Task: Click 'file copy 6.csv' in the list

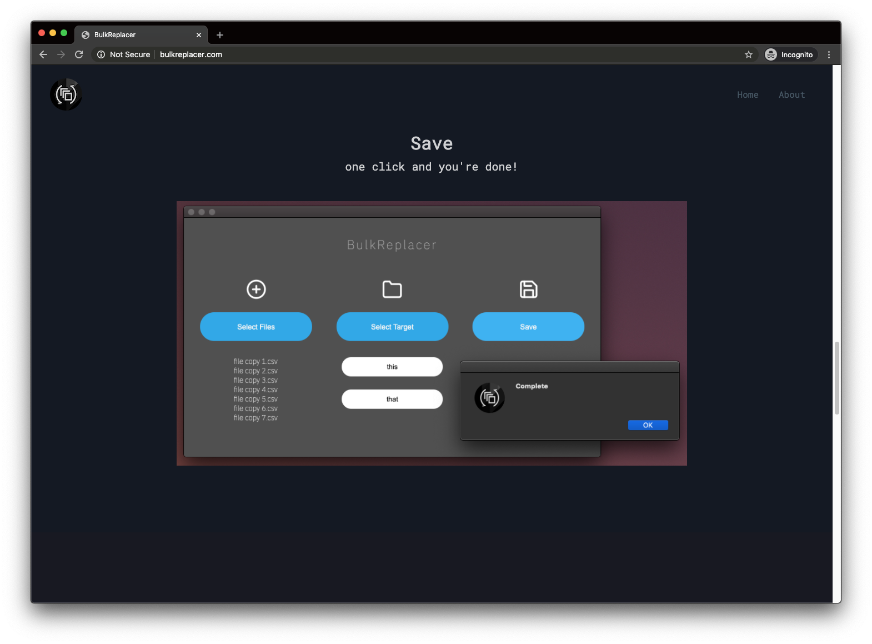Action: 255,408
